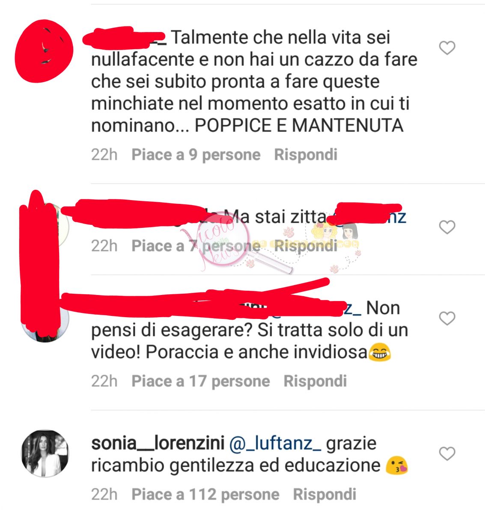This screenshot has width=485, height=513.
Task: Open "Piace a 7 persone" likes list
Action: (196, 246)
